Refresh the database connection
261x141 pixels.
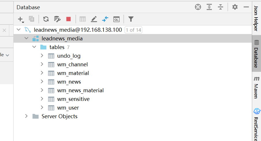pos(46,19)
